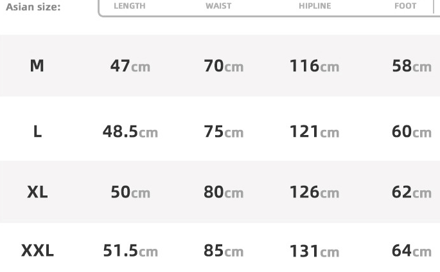This screenshot has width=440, height=272.
Task: Choose the XL size row label
Action: click(x=37, y=192)
